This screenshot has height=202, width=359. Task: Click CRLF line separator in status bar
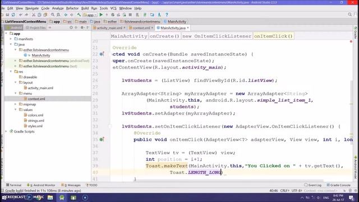285,191
